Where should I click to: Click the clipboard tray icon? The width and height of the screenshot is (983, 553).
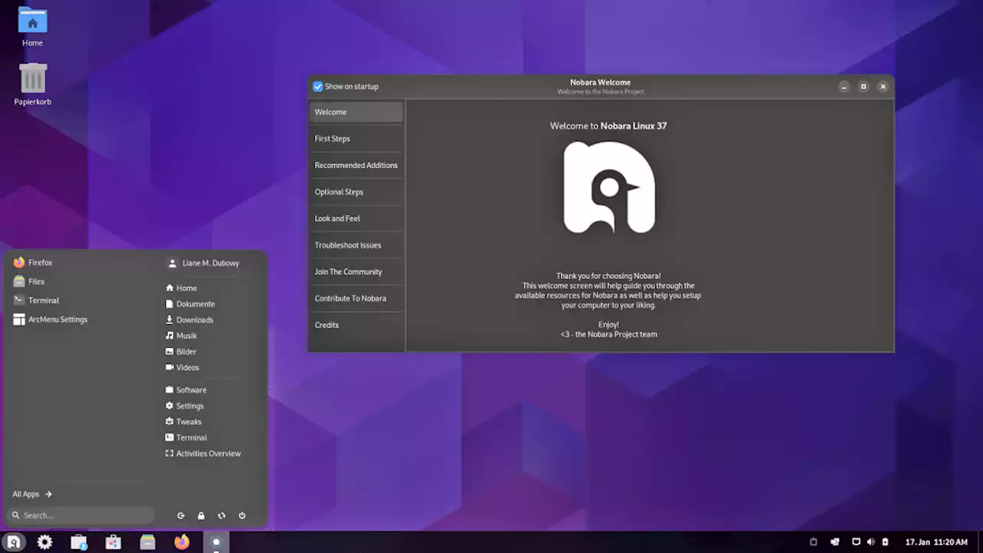813,542
